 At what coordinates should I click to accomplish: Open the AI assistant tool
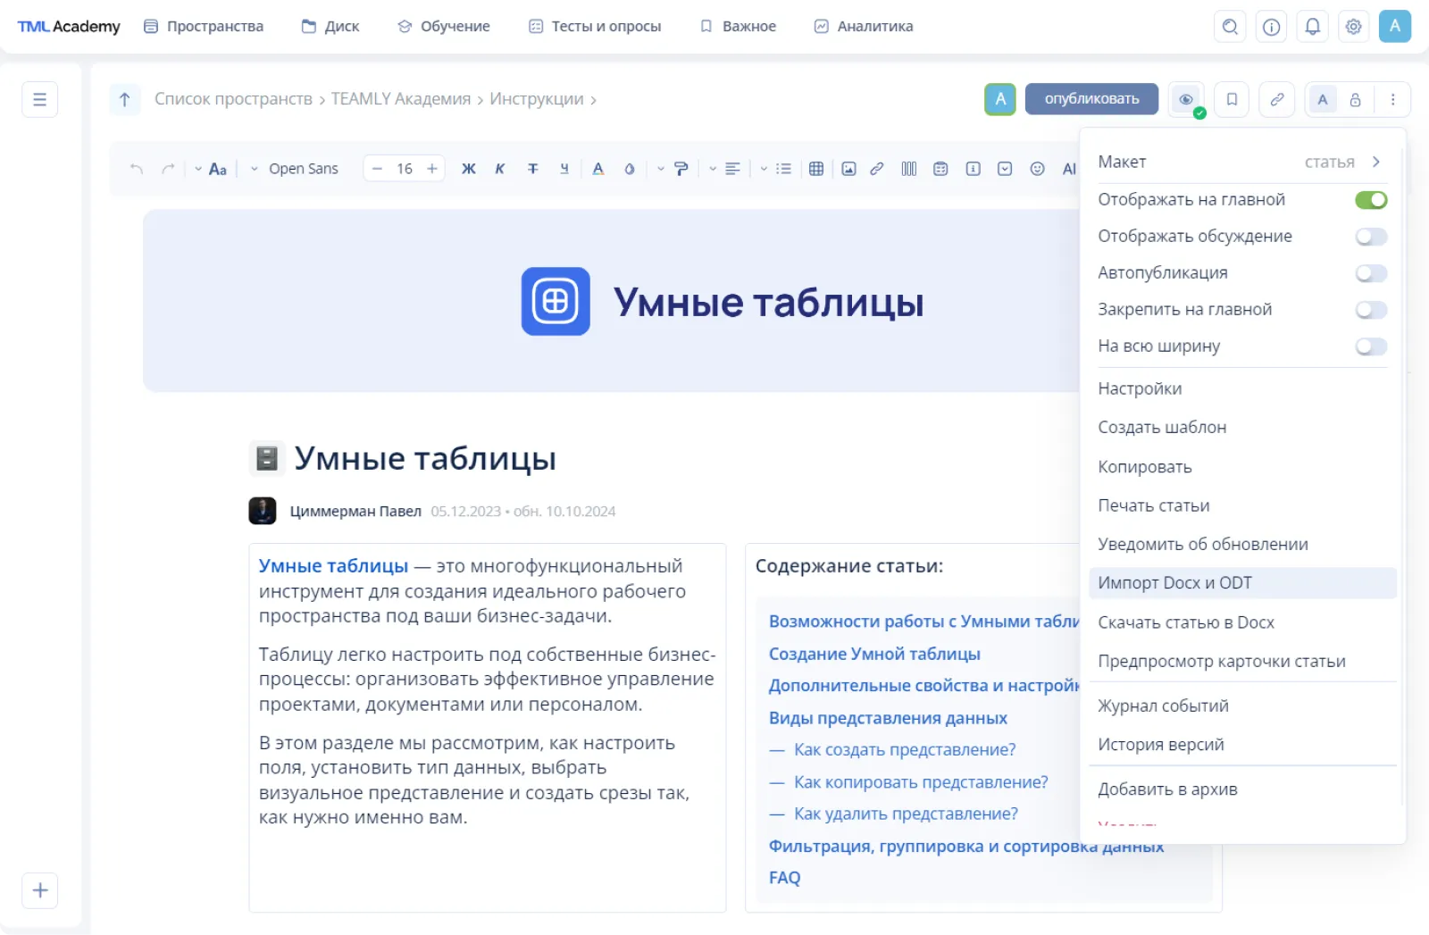(x=1069, y=169)
